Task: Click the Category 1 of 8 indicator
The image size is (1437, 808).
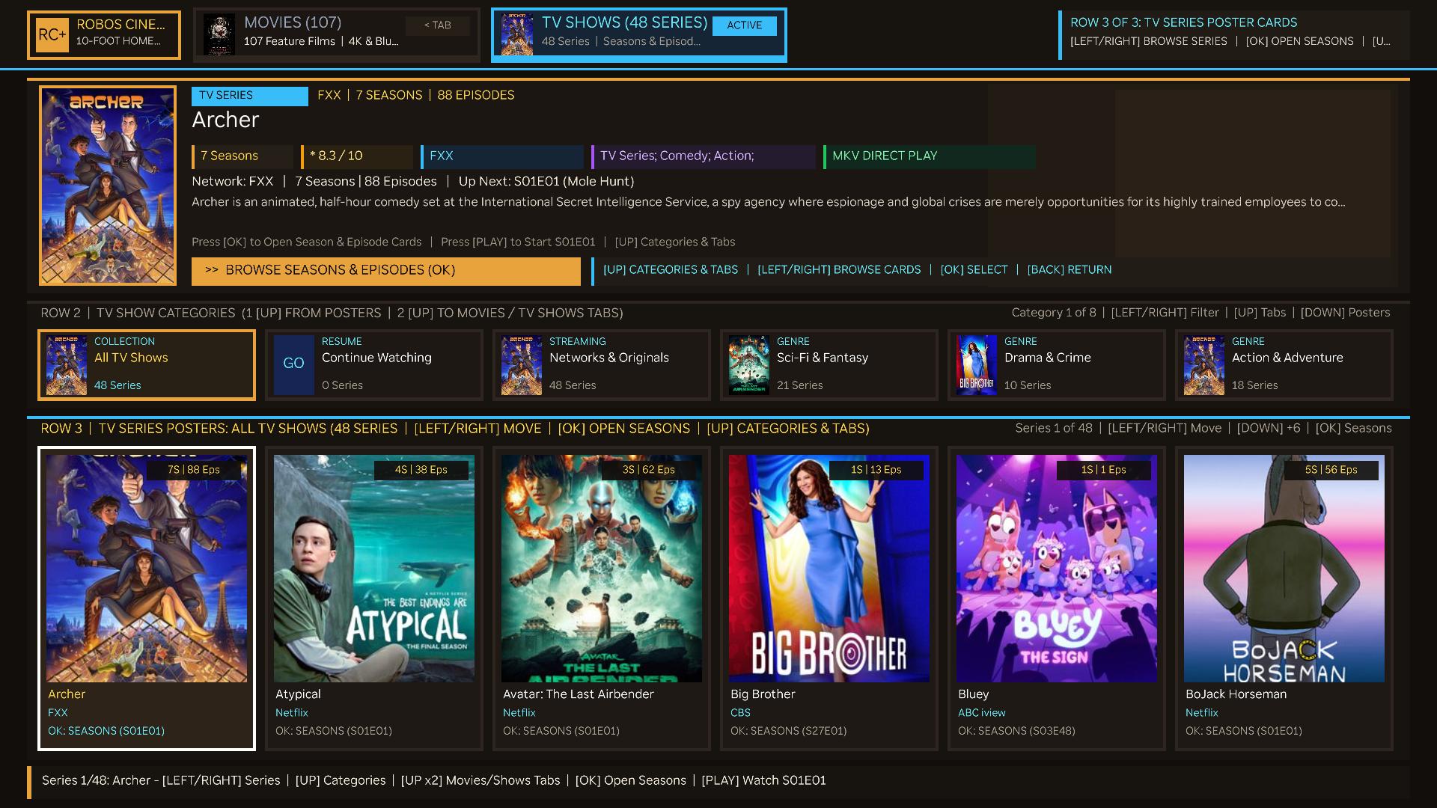Action: pos(1053,313)
